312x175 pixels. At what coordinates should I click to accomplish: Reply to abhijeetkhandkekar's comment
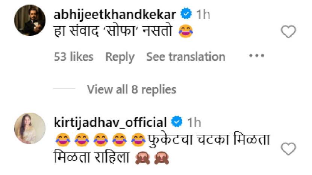pyautogui.click(x=120, y=57)
